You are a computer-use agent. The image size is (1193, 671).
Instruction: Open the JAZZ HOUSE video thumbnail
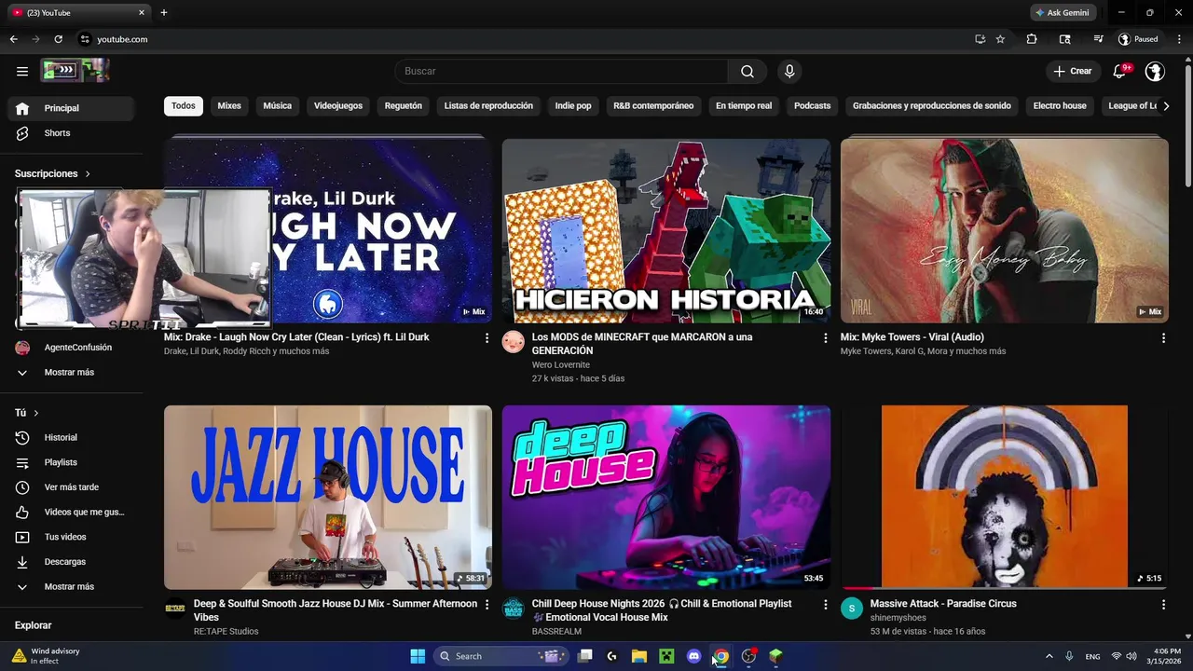coord(328,498)
